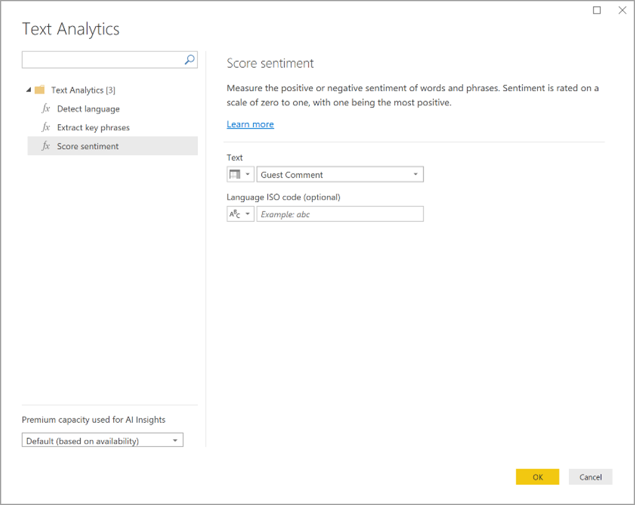Click the fx icon beside Detect language
The image size is (635, 505).
point(46,109)
